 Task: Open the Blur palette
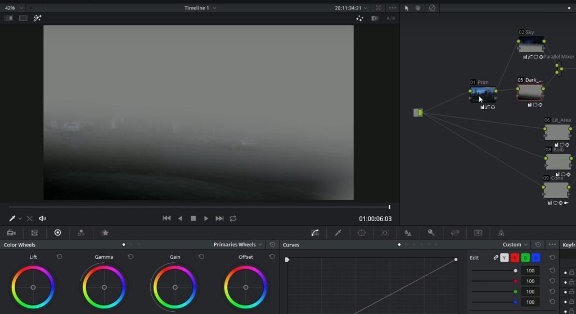[408, 233]
